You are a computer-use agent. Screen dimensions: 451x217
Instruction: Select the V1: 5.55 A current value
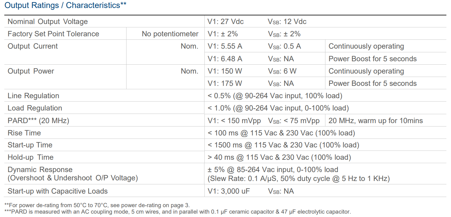[x=225, y=46]
